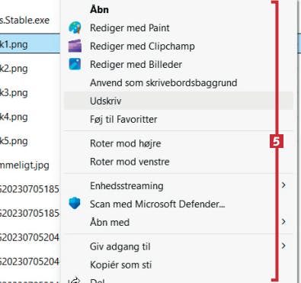Expand the Enhedsstreaming submenu arrow
Viewport: 301px width, 283px height.
tap(283, 185)
